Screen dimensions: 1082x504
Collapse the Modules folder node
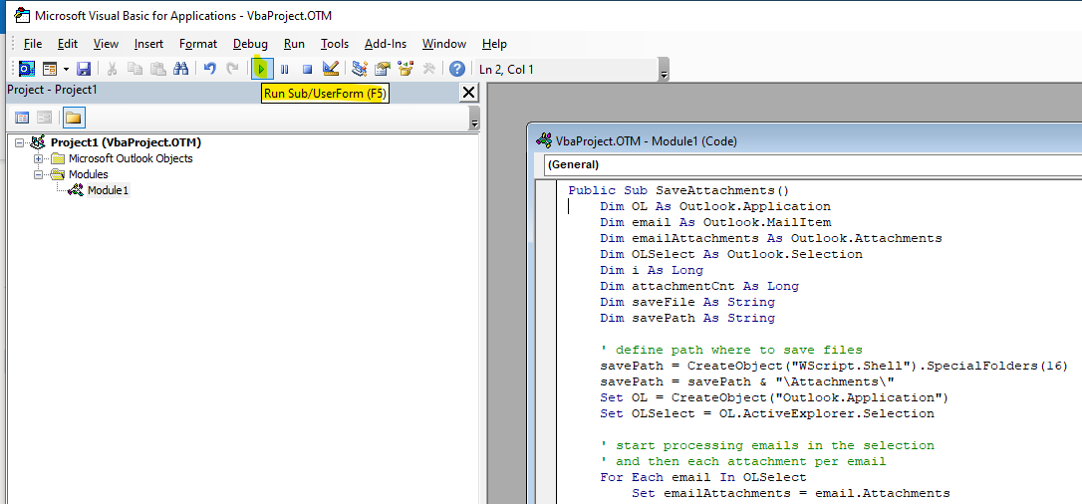pos(39,174)
